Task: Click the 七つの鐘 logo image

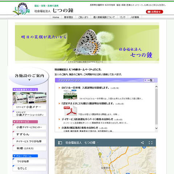Action: [21, 9]
